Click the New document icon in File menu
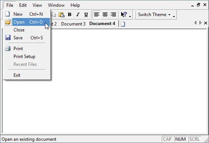The width and height of the screenshot is (209, 143). 8,14
